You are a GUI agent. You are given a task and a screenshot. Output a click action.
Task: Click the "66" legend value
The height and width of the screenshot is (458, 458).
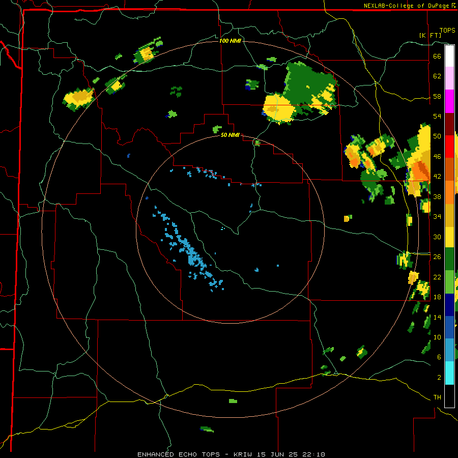click(437, 56)
